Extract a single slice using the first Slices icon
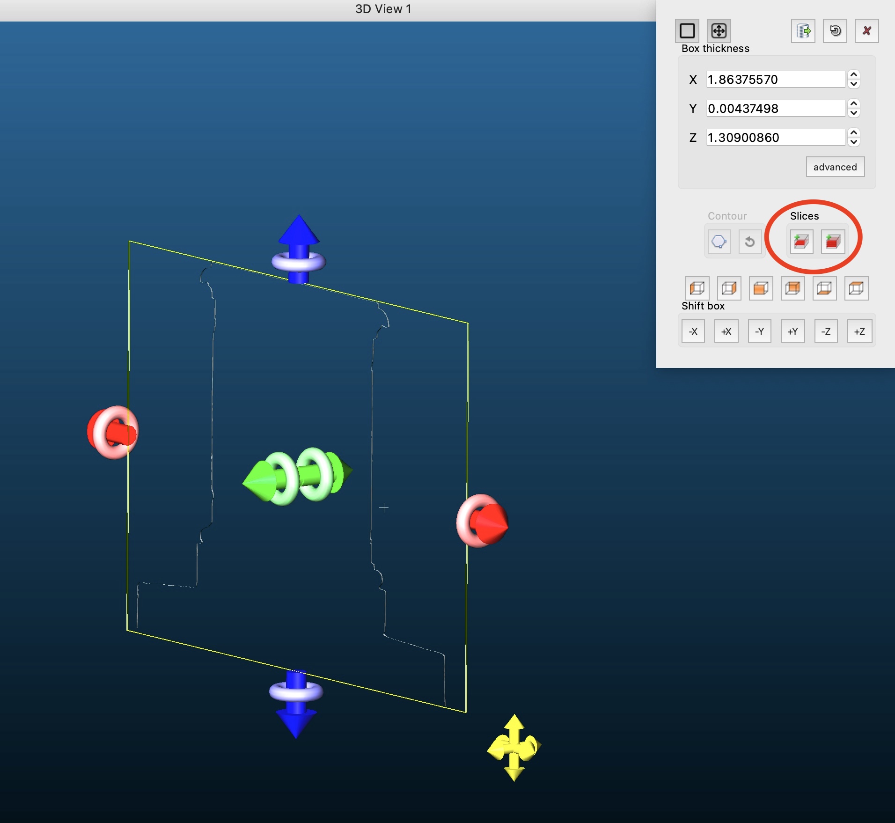Image resolution: width=895 pixels, height=823 pixels. pos(801,242)
